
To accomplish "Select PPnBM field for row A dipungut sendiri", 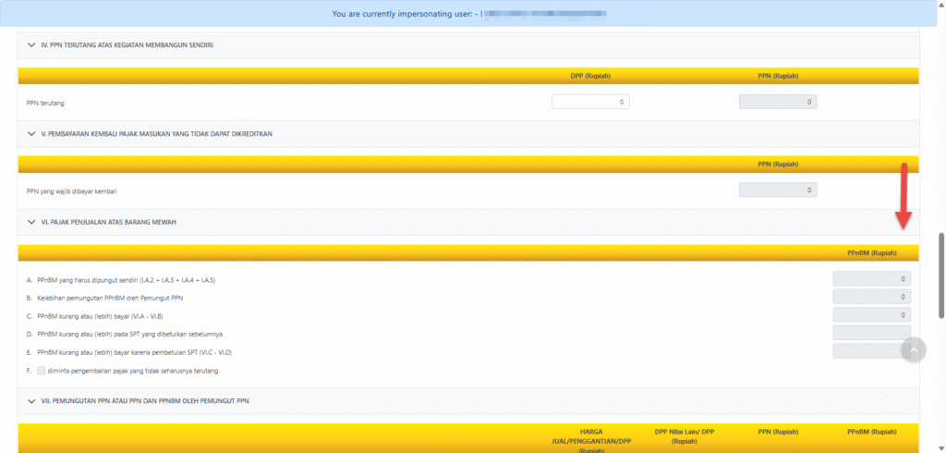I will coord(871,279).
